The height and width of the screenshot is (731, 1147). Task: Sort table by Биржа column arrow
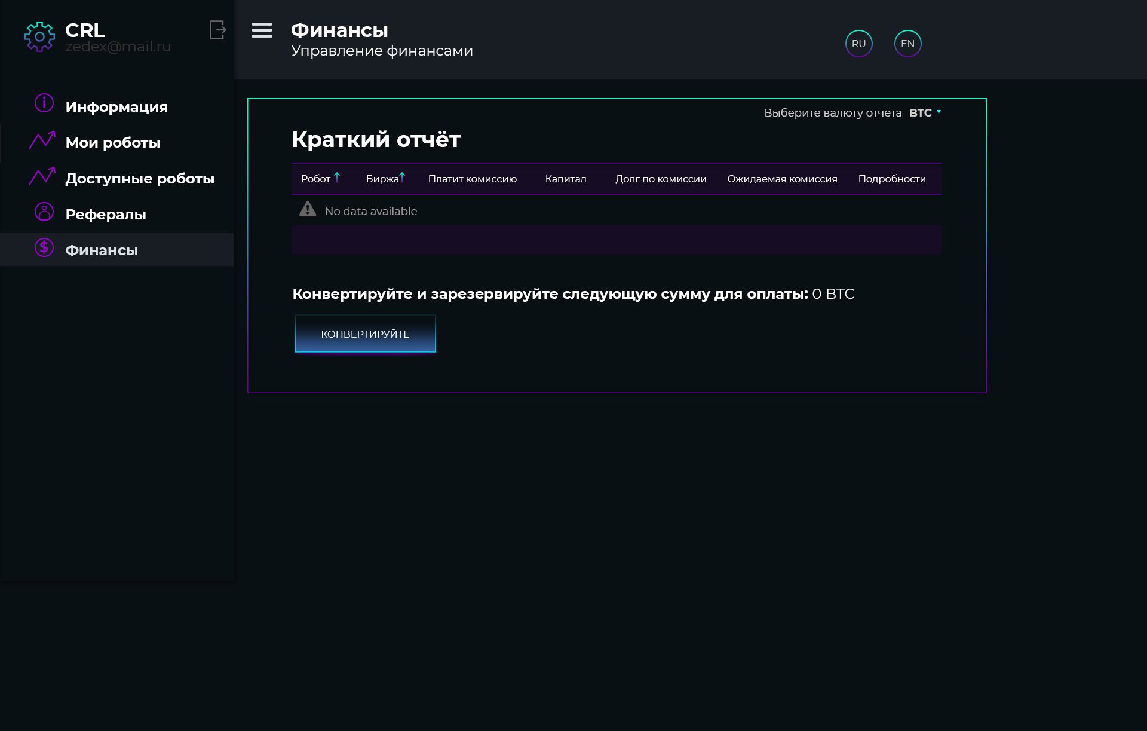(402, 178)
